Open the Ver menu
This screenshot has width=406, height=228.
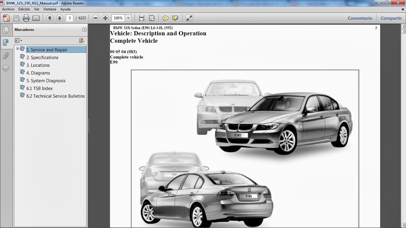coord(37,9)
